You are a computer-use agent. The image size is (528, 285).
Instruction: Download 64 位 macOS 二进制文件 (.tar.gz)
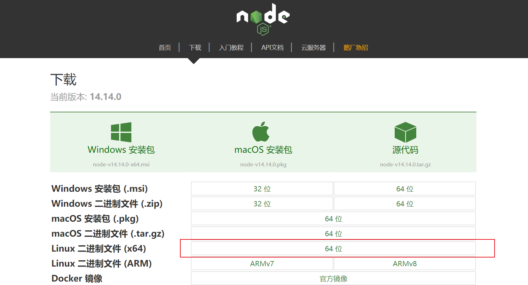pos(333,233)
